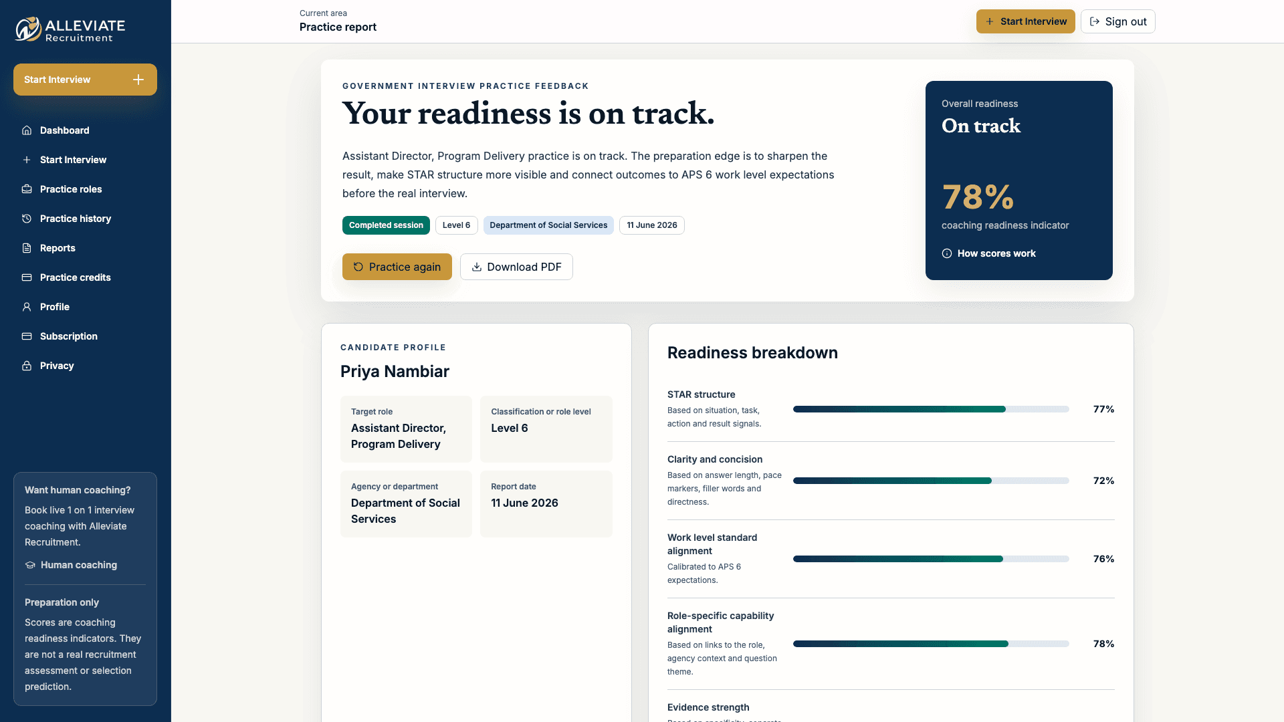Click the Work level standard alignment progress bar
Image resolution: width=1284 pixels, height=722 pixels.
(x=931, y=559)
